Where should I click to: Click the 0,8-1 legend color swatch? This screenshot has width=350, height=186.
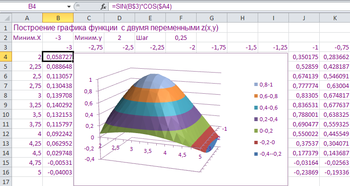(x=256, y=85)
